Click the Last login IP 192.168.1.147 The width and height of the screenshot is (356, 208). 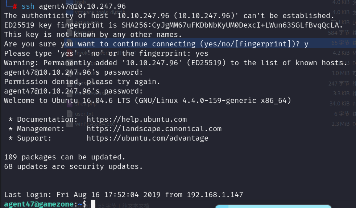215,195
